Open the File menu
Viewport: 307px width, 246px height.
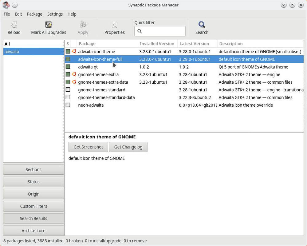[7, 14]
